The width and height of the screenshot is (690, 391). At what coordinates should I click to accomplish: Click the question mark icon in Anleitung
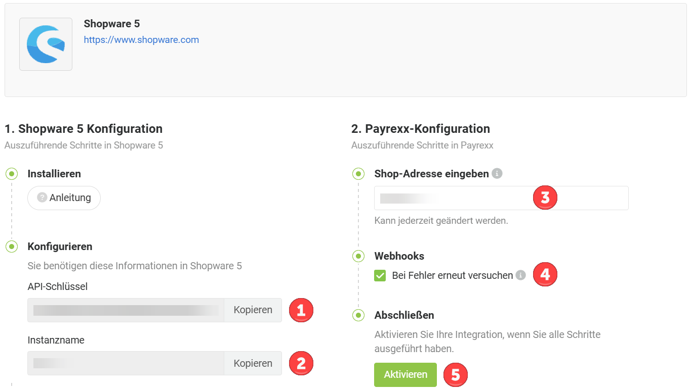(x=42, y=198)
